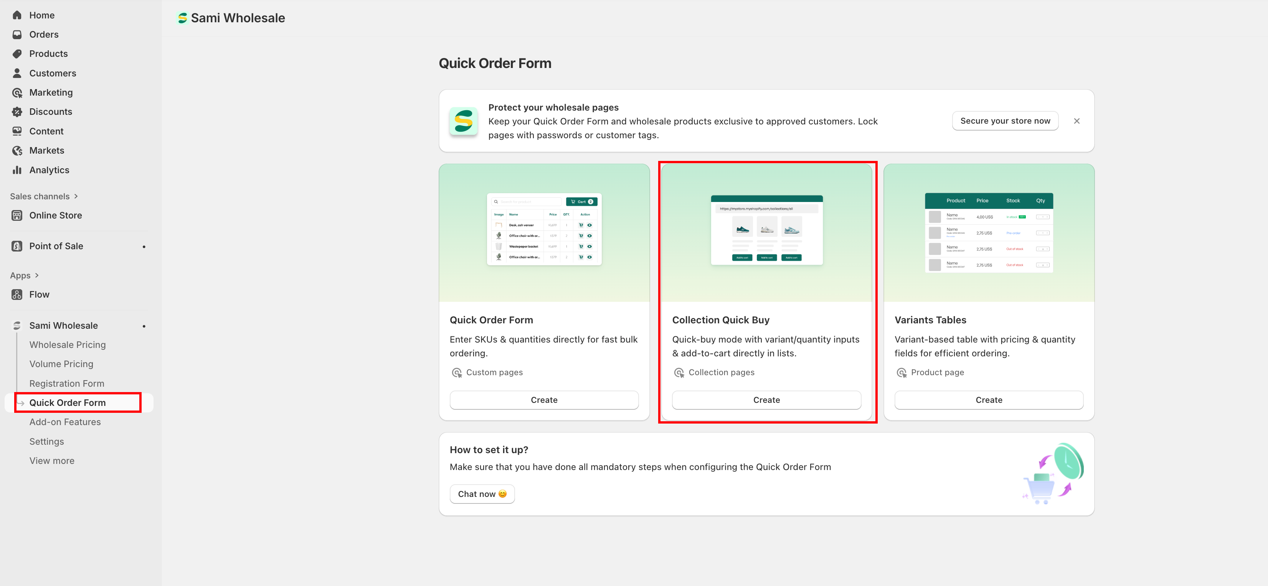Screen dimensions: 1268x586
Task: Dismiss the Protect your wholesale pages banner
Action: click(x=1076, y=121)
